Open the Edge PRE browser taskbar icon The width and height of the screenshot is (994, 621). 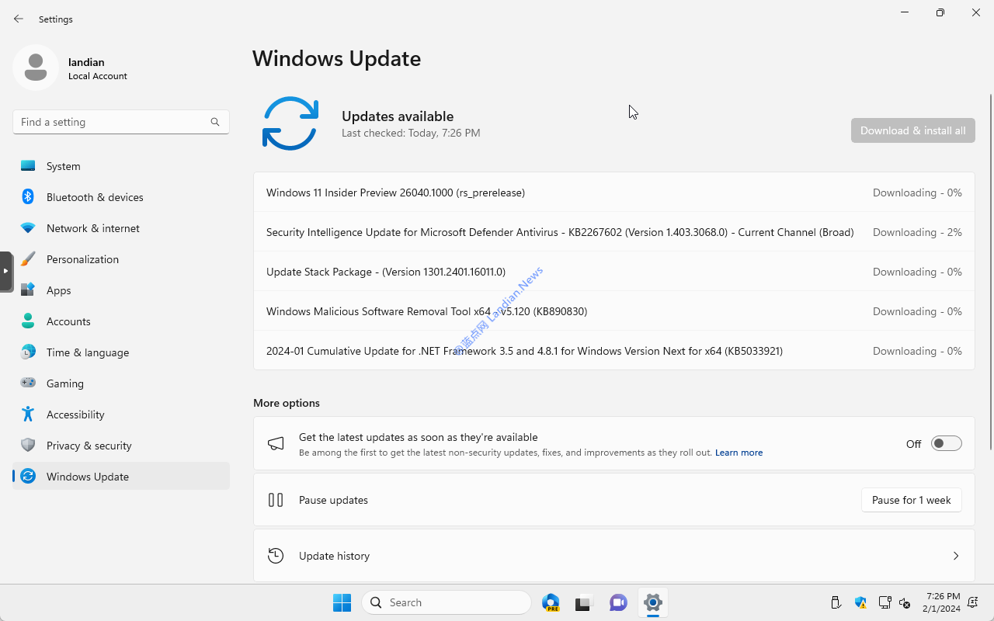tap(551, 602)
